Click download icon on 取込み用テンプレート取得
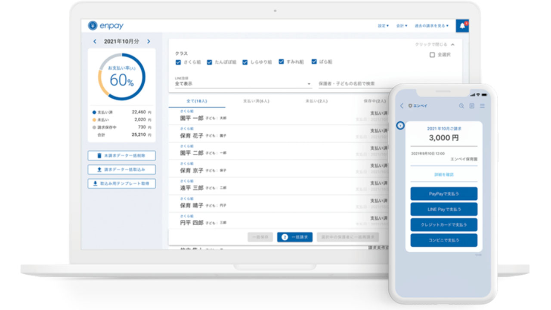This screenshot has width=551, height=310. [95, 183]
